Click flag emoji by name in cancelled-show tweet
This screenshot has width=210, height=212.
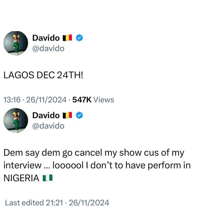pyautogui.click(x=68, y=115)
